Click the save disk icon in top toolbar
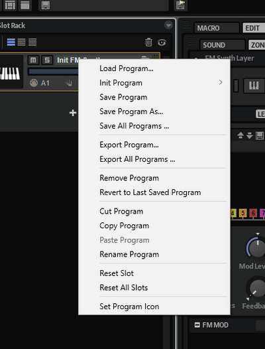Image resolution: width=265 pixels, height=349 pixels. coord(46,5)
